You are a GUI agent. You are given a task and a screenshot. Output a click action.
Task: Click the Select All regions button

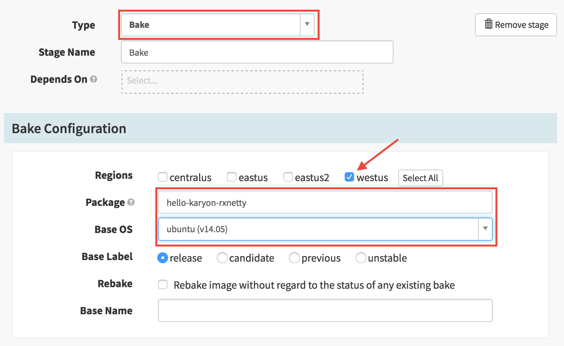420,178
